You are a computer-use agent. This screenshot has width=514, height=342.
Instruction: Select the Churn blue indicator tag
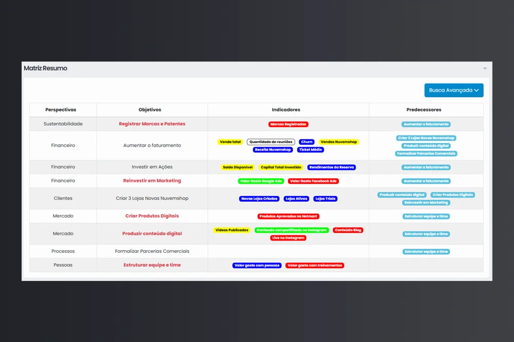[x=306, y=142]
